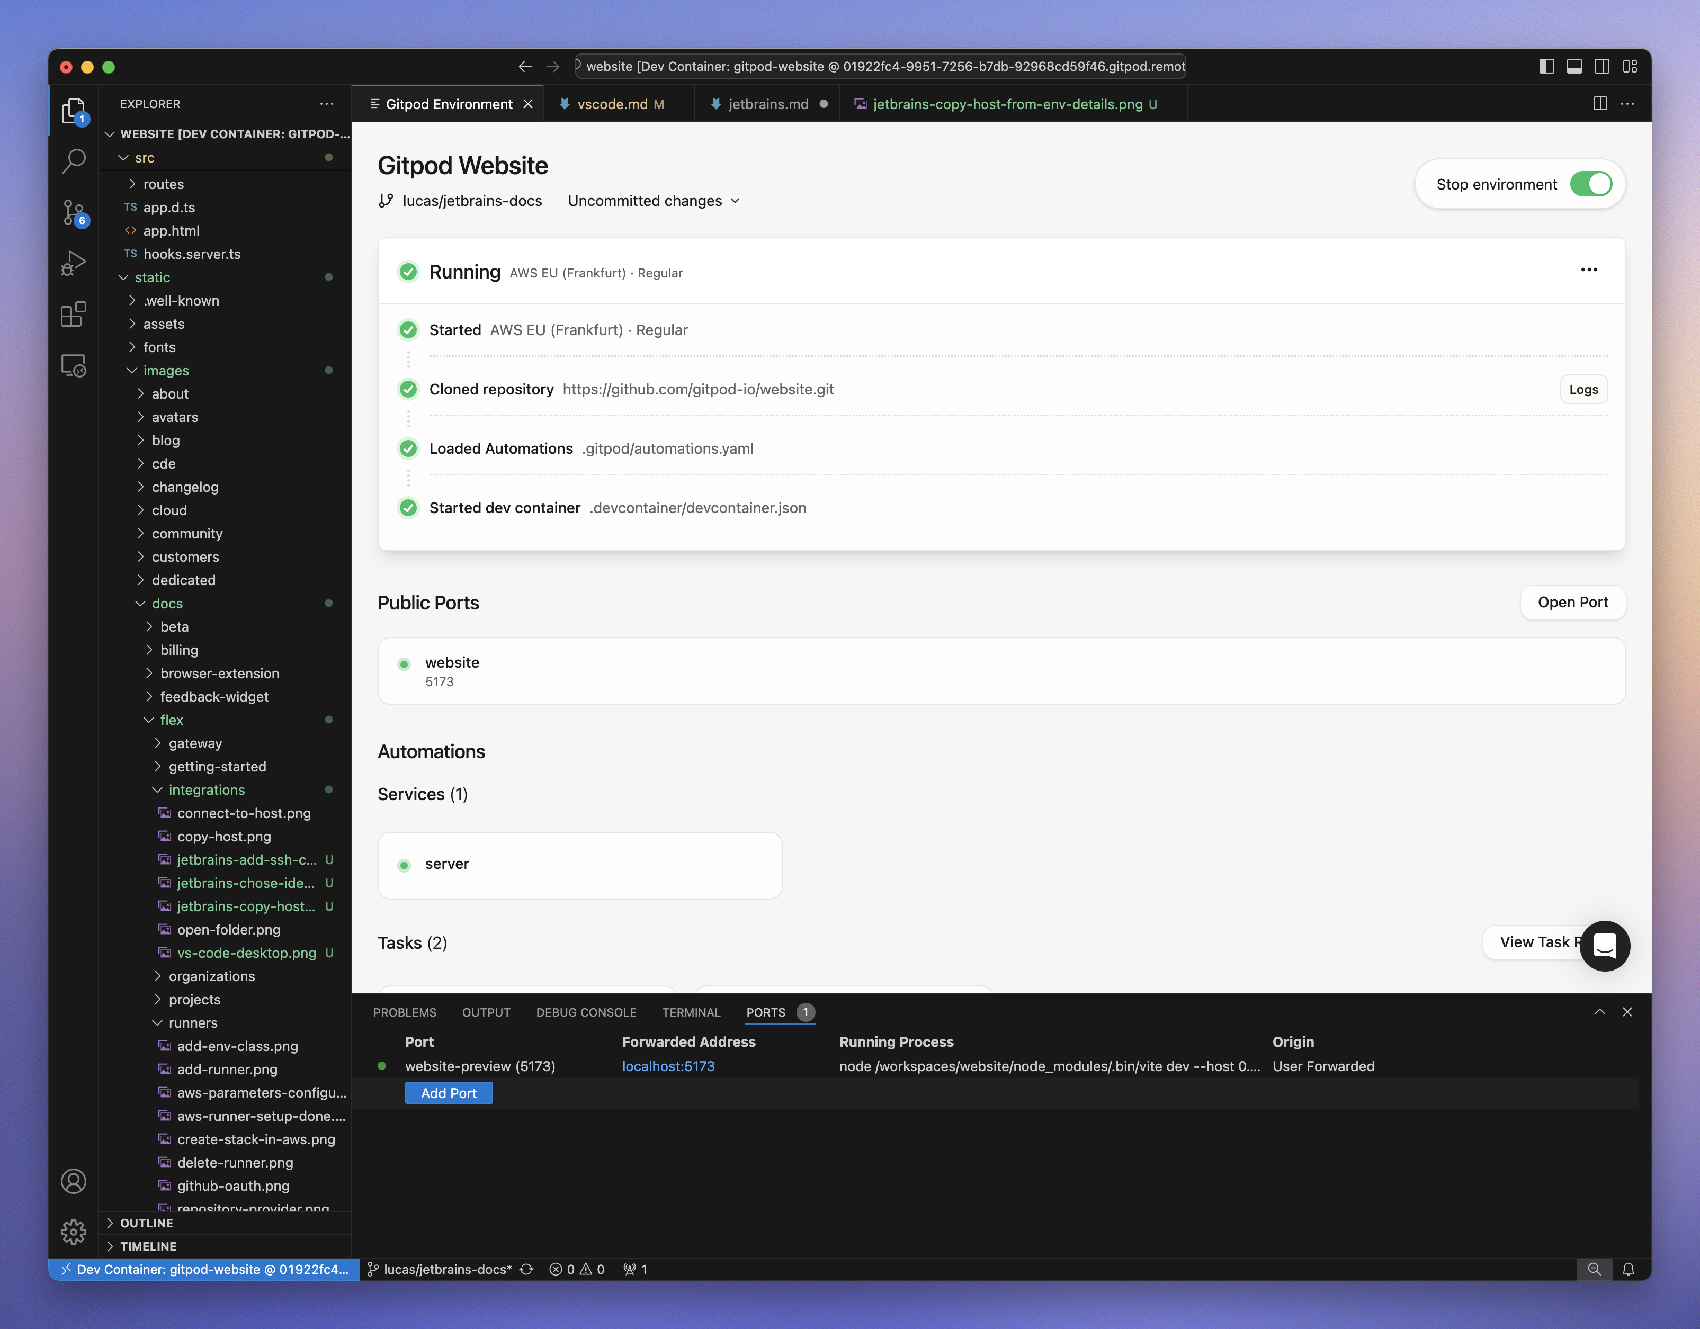Open the Run and Debug view
Image resolution: width=1700 pixels, height=1329 pixels.
(73, 263)
